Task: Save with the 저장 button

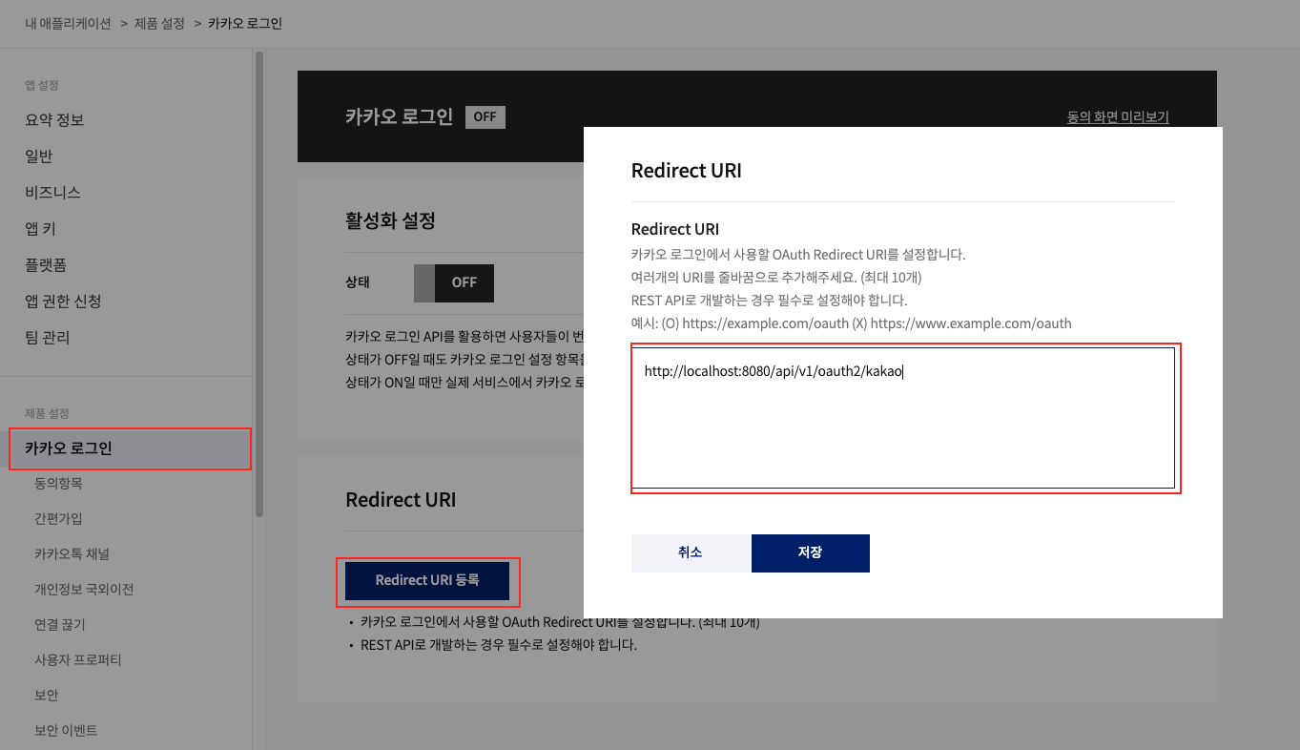Action: point(811,553)
